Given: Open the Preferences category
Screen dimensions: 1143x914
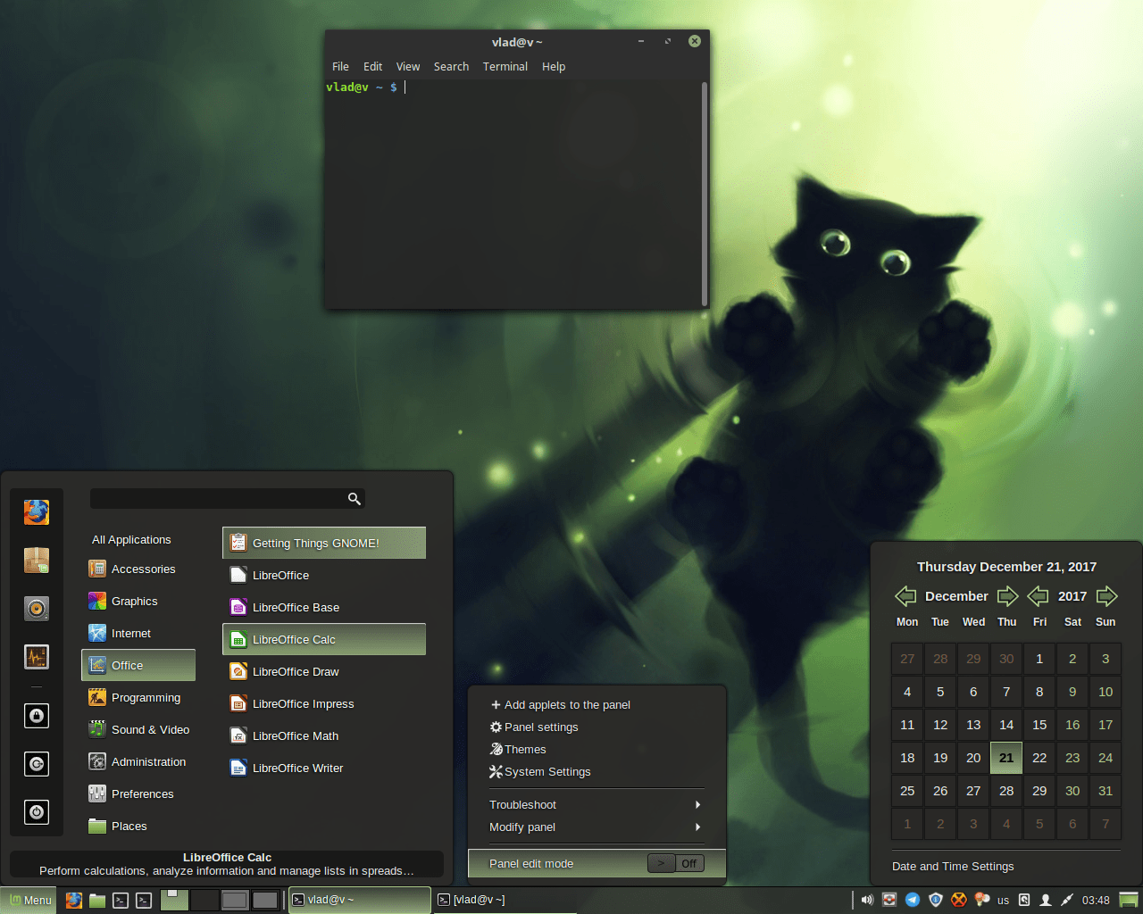Looking at the screenshot, I should pyautogui.click(x=138, y=794).
